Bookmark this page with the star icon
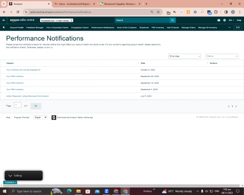Viewport: 244px width, 195px height. [158, 12]
